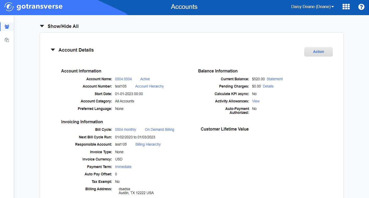Select Calculate KPI async No value
Image resolution: width=369 pixels, height=198 pixels.
[254, 94]
